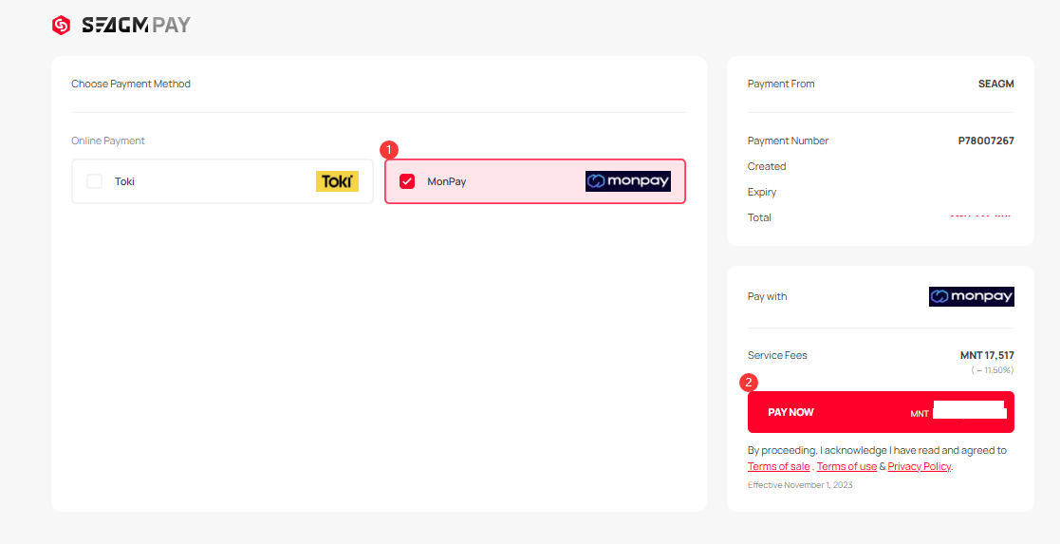Click the SEAGM value beside Payment From

click(995, 84)
